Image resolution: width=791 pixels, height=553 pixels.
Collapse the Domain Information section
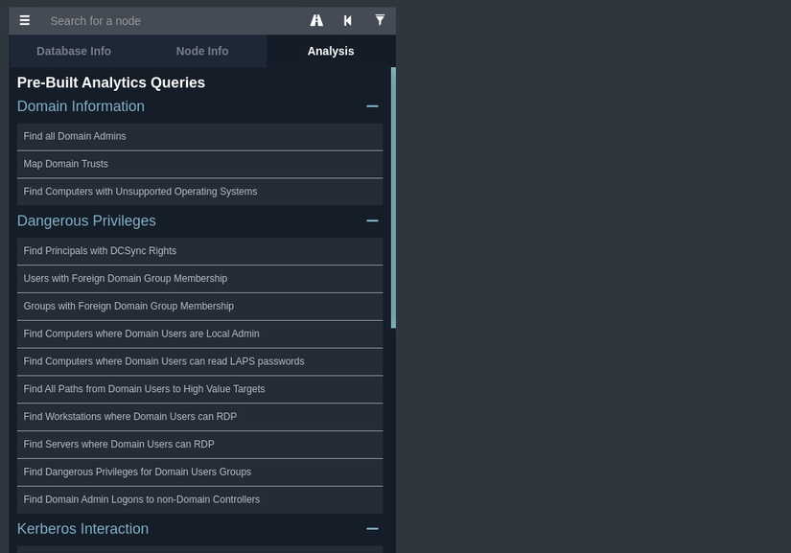(372, 106)
